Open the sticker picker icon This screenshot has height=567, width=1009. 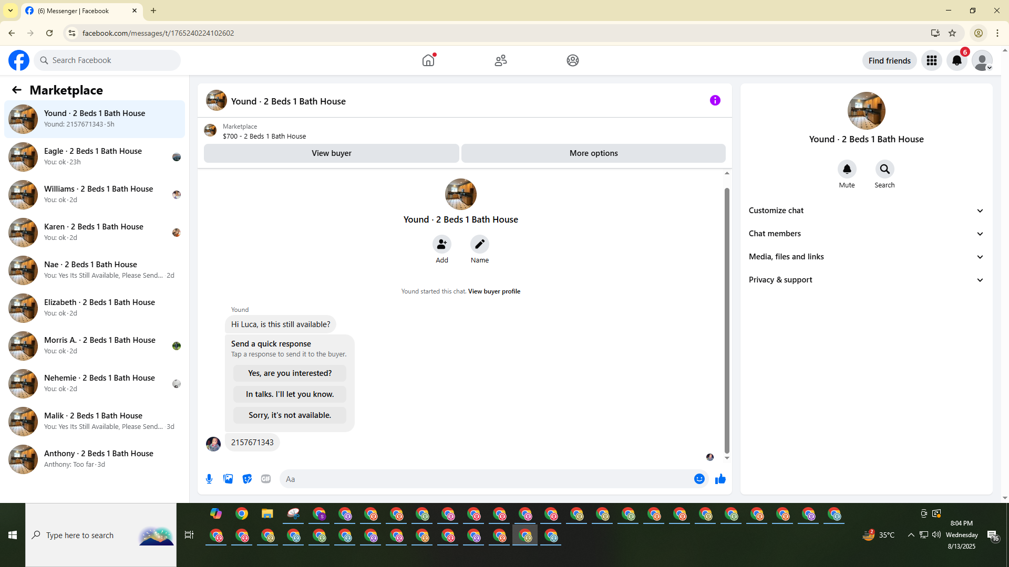click(x=247, y=479)
